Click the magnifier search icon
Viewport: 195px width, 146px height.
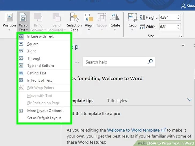(150, 62)
